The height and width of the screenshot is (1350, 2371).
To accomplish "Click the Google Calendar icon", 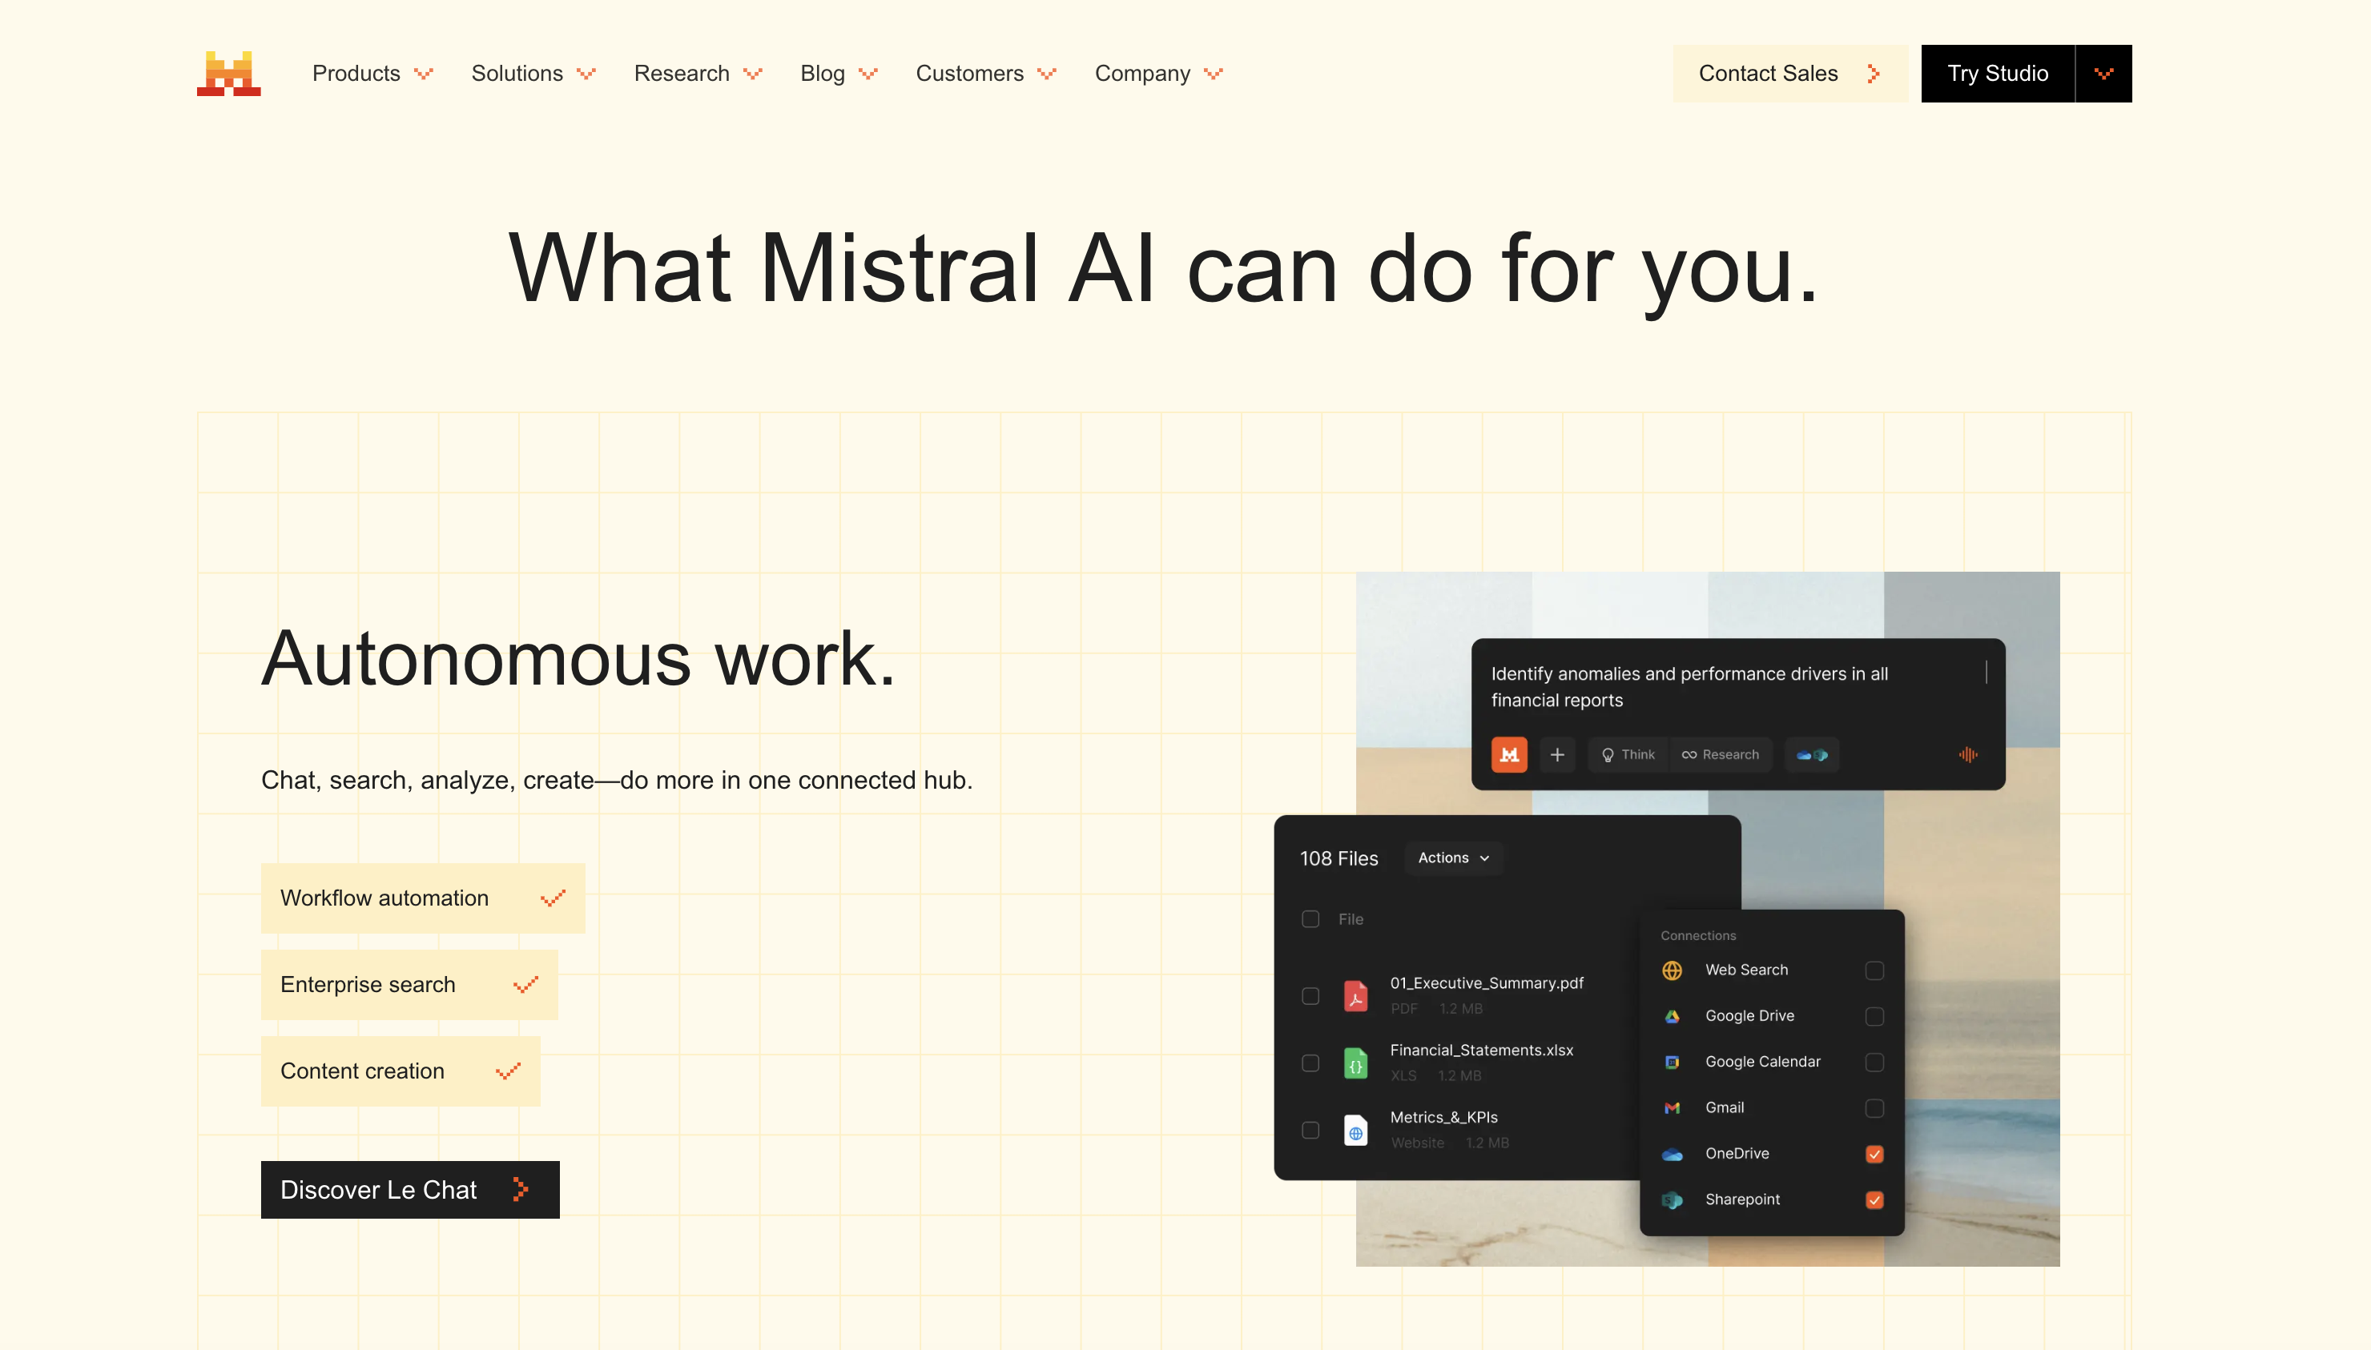I will [1671, 1061].
